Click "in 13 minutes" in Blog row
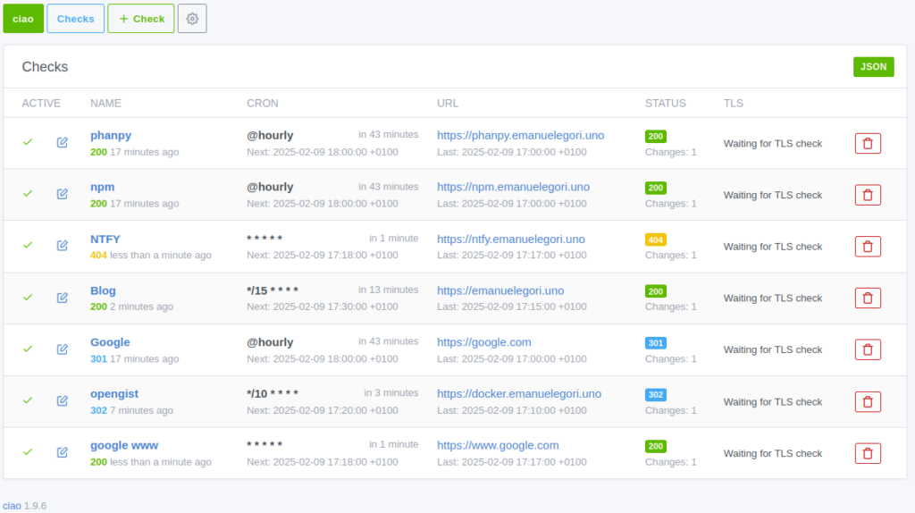 388,290
